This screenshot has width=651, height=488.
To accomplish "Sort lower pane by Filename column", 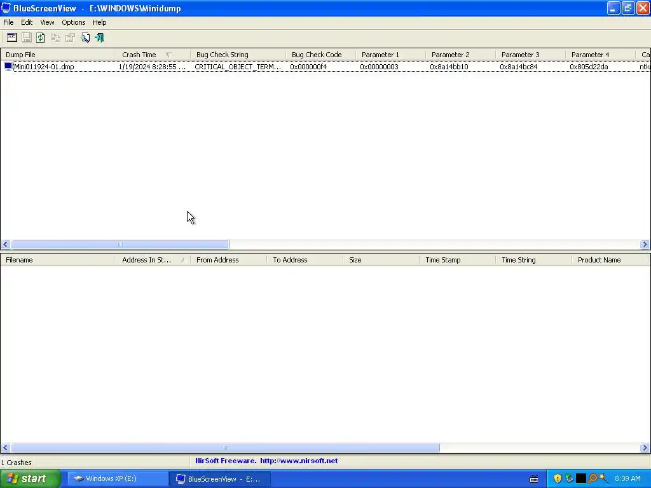I will coord(57,260).
